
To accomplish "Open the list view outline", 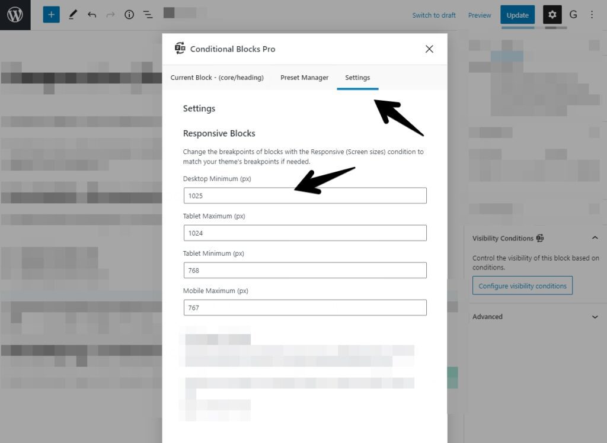I will point(148,15).
